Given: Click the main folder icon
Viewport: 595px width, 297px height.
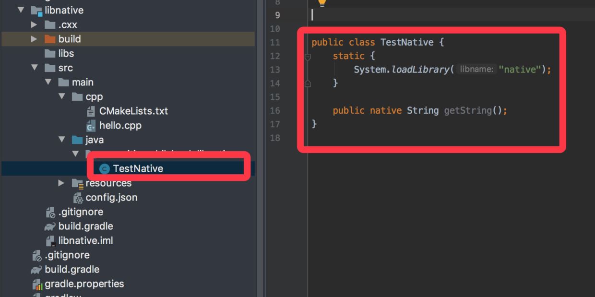Looking at the screenshot, I should coord(63,82).
